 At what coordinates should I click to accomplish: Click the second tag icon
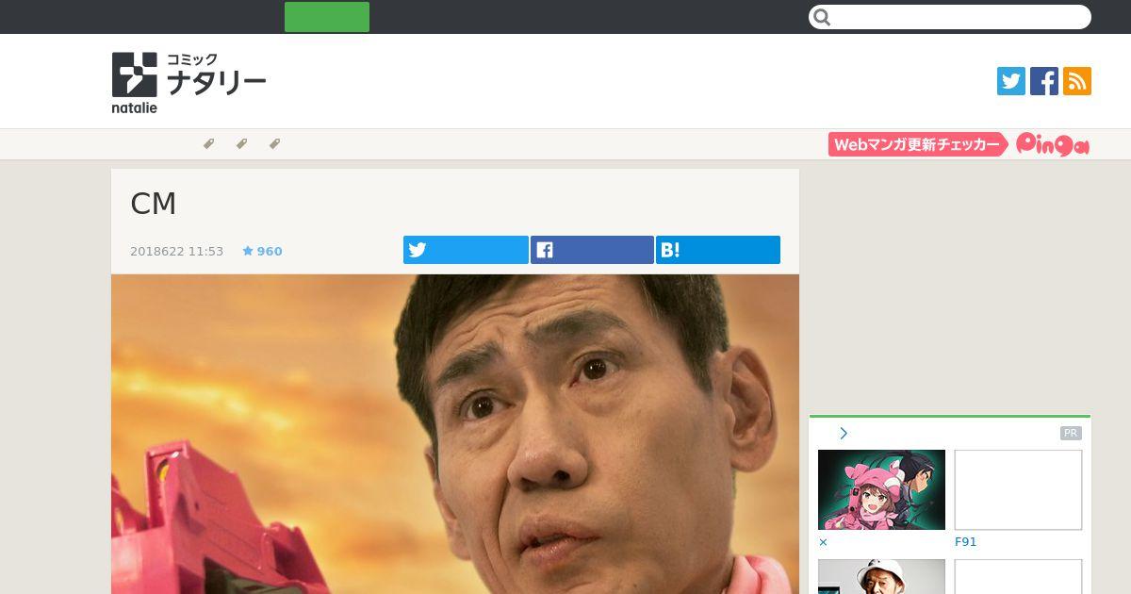(242, 144)
